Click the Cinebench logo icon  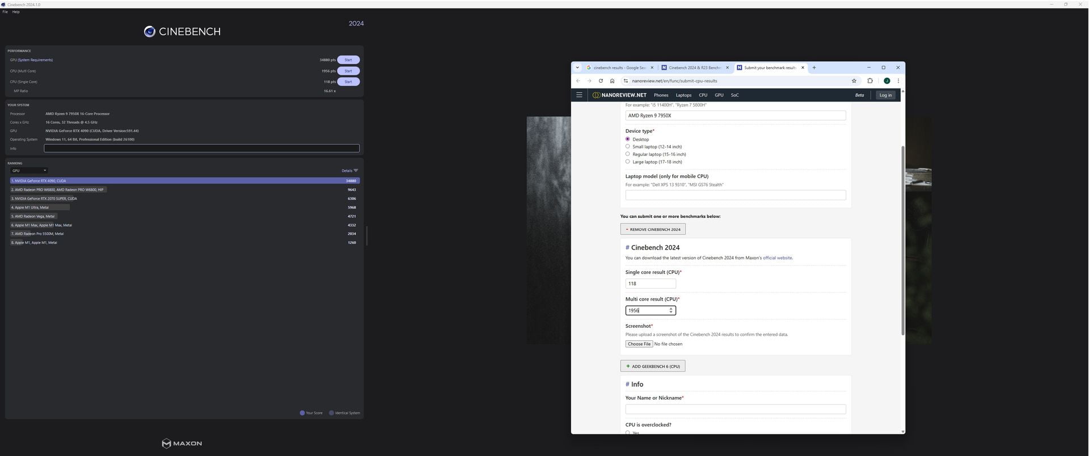tap(149, 31)
